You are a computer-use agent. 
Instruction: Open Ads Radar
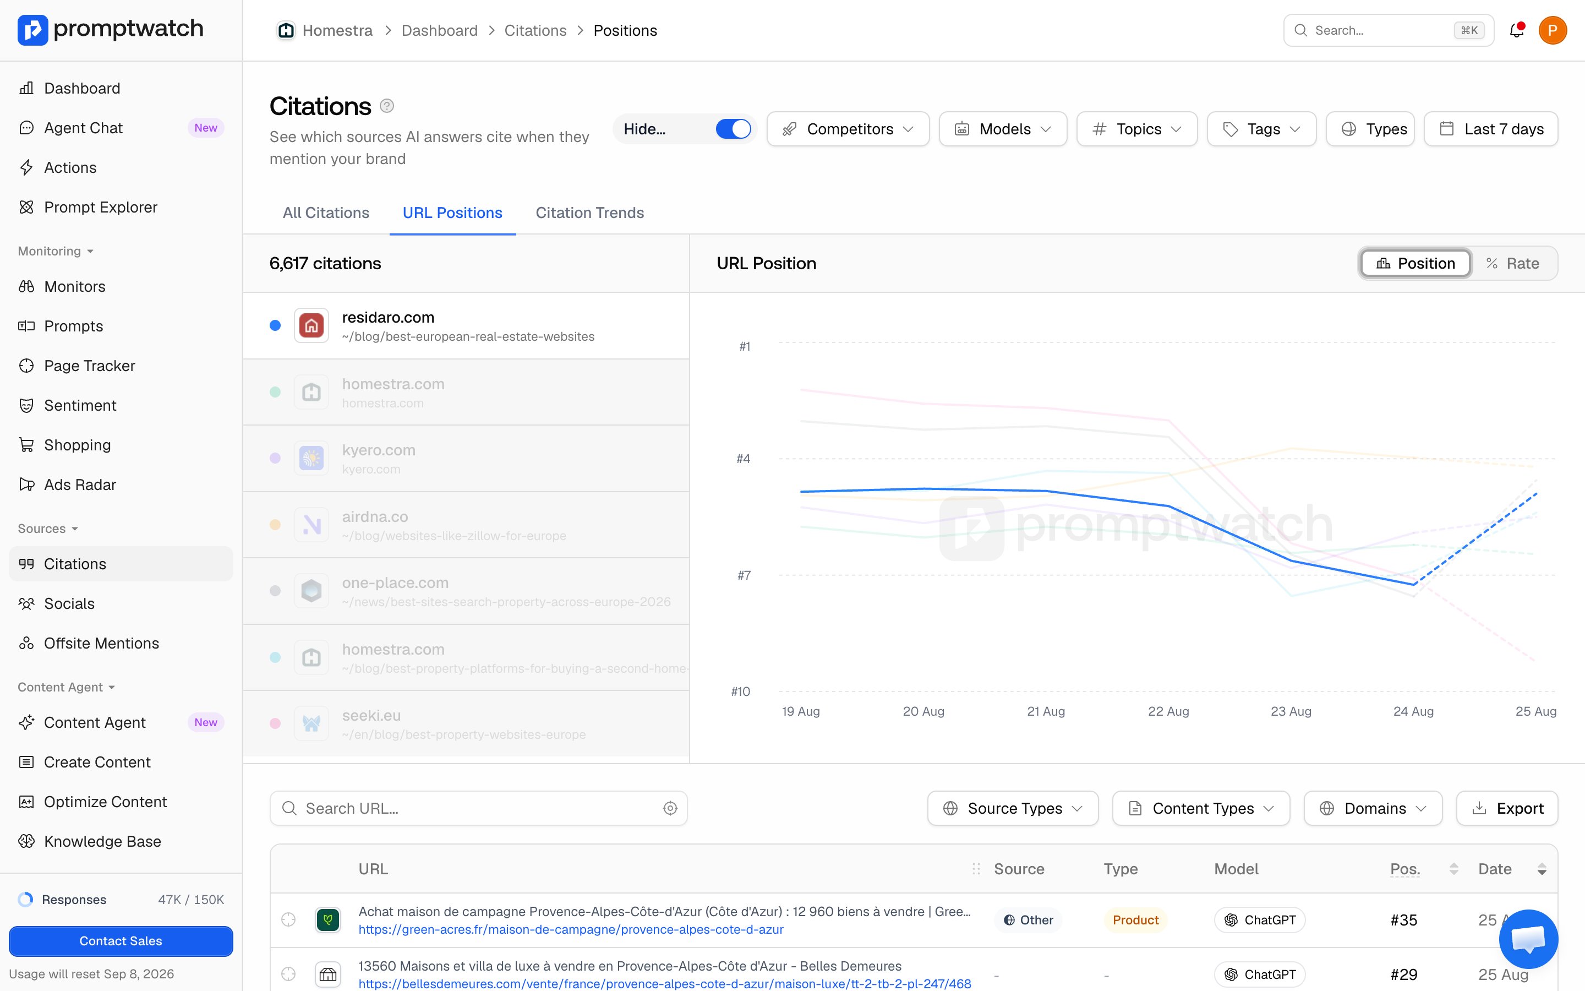[x=121, y=484]
